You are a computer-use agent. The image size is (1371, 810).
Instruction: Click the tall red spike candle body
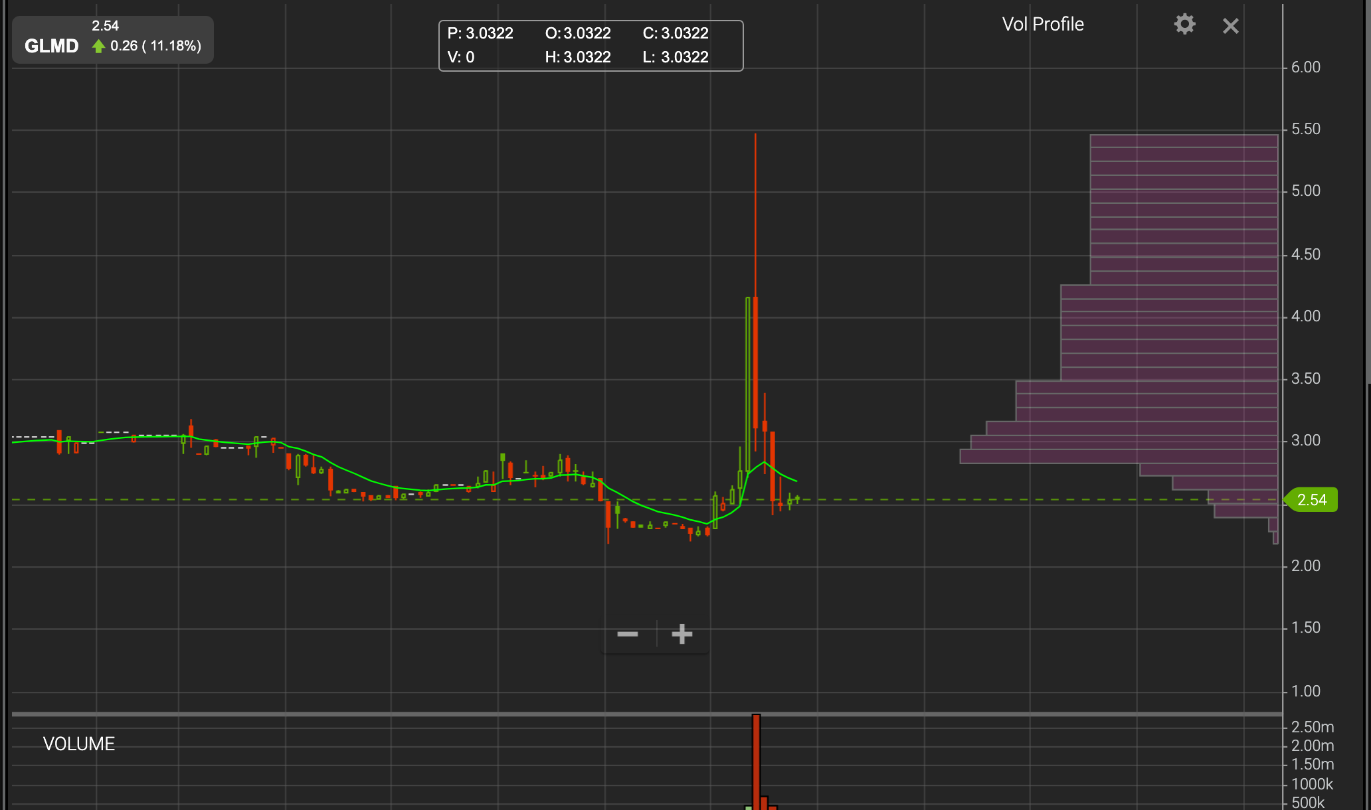(755, 362)
